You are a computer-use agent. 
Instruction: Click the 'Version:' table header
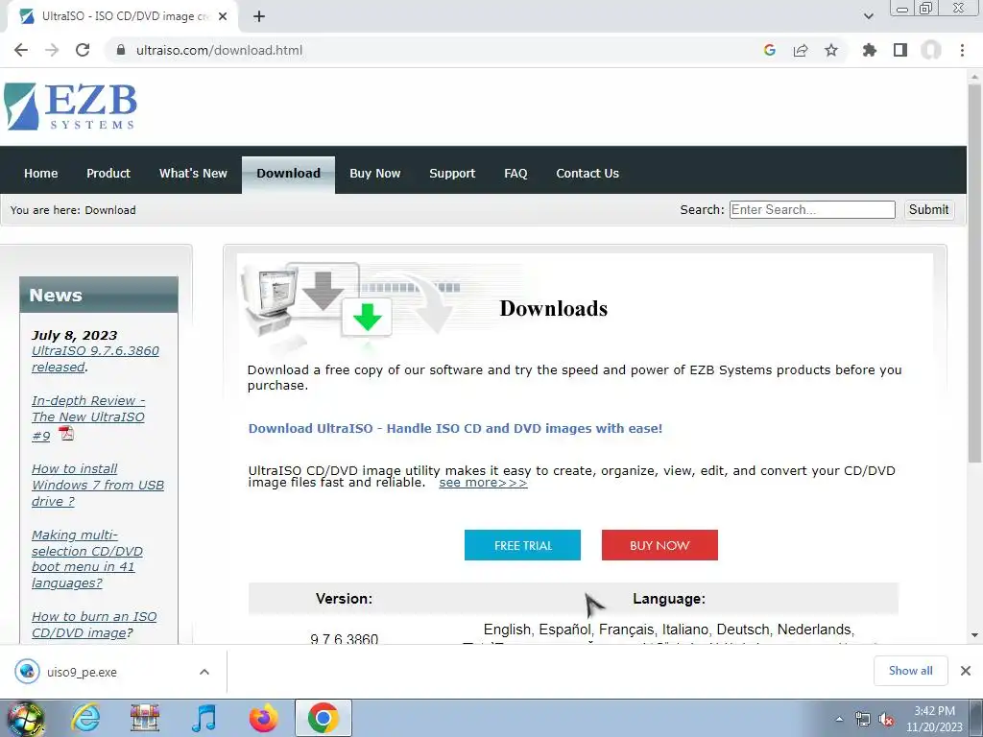tap(344, 599)
